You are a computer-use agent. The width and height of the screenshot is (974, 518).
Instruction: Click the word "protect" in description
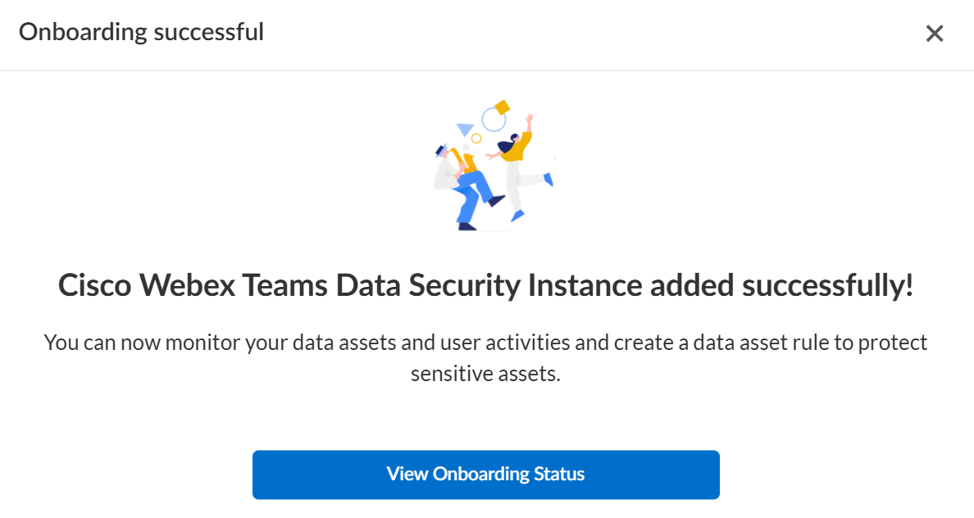893,342
